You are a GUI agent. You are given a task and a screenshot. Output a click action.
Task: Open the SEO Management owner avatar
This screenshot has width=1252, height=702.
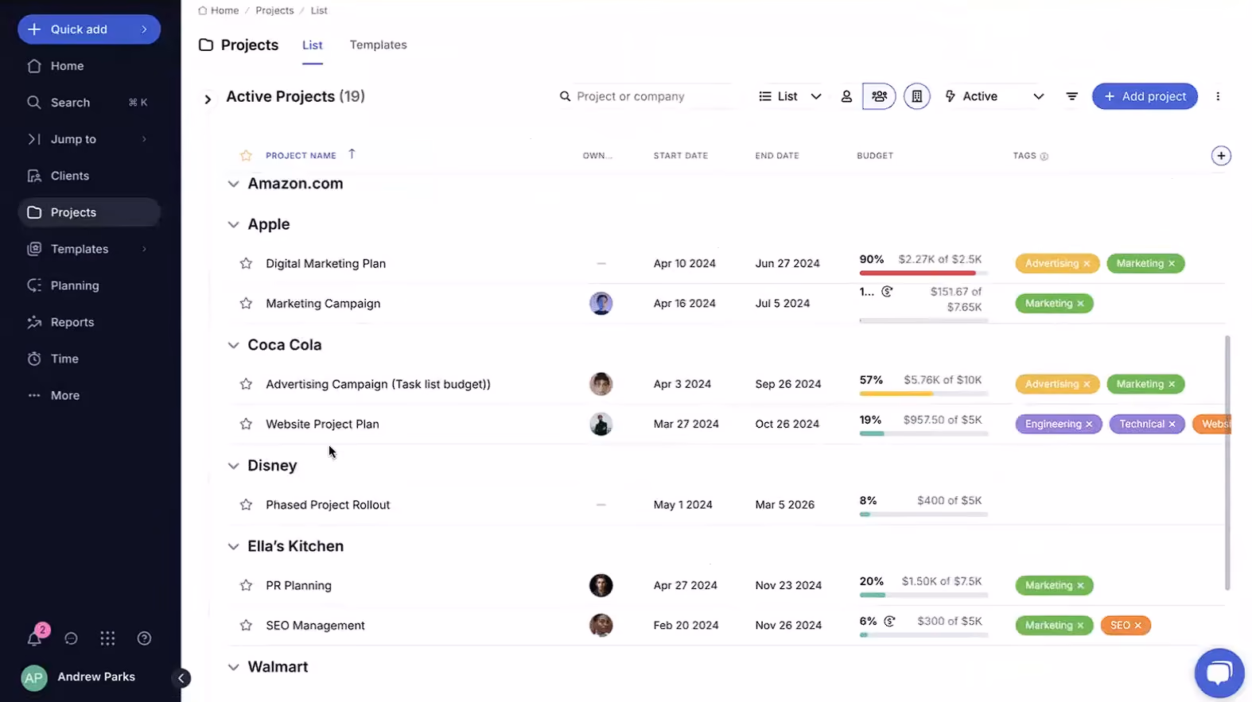coord(601,625)
